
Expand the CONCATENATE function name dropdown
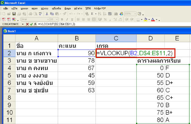pyautogui.click(x=23, y=24)
